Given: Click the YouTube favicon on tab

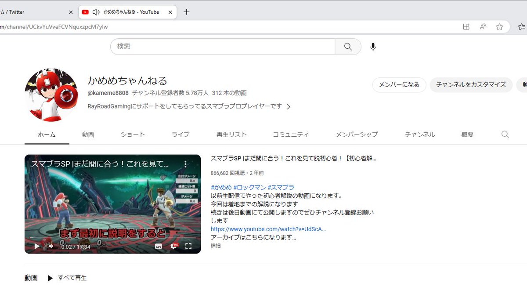Looking at the screenshot, I should click(85, 12).
